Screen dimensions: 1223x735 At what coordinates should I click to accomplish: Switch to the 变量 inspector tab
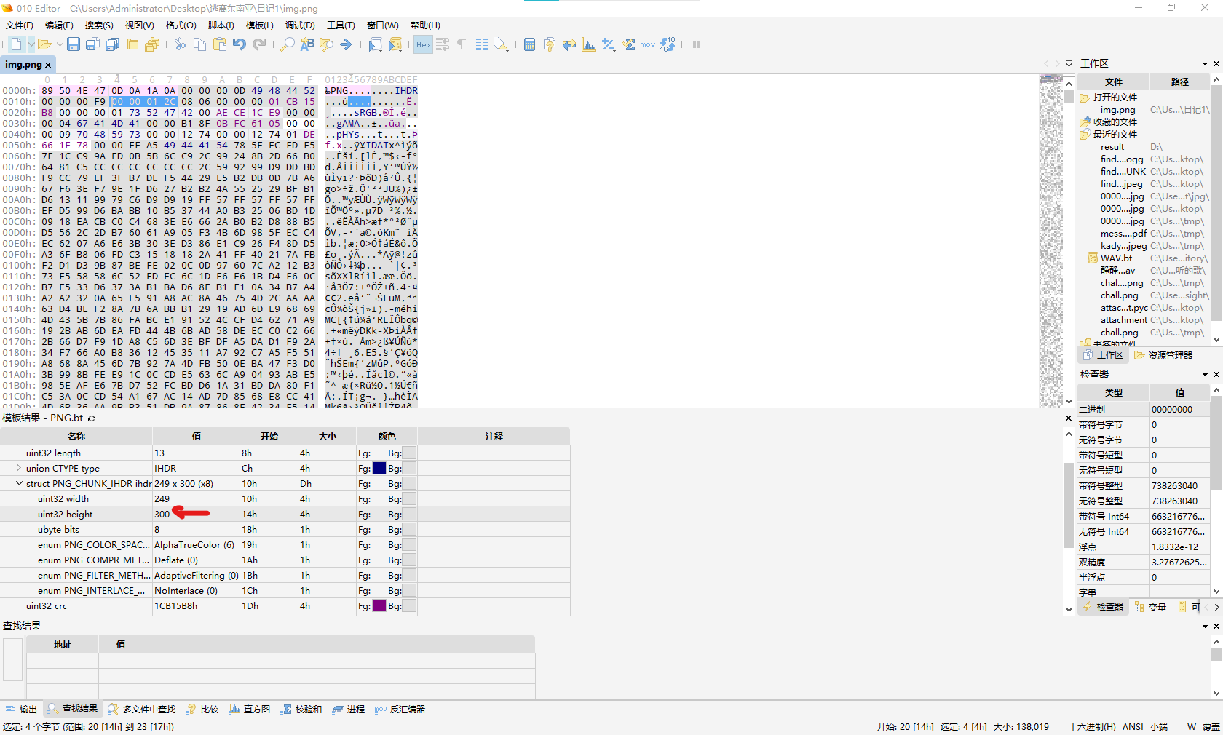pyautogui.click(x=1151, y=607)
